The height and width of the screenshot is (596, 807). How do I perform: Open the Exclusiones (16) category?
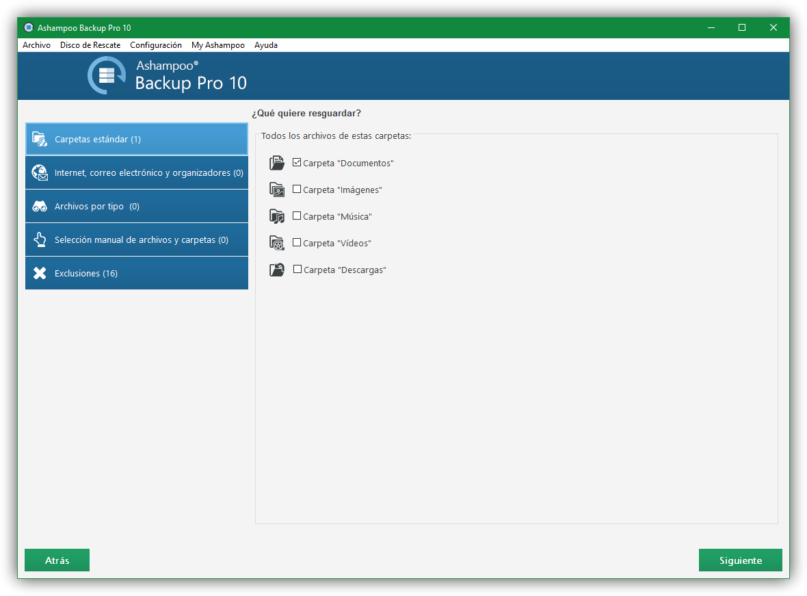coord(136,273)
